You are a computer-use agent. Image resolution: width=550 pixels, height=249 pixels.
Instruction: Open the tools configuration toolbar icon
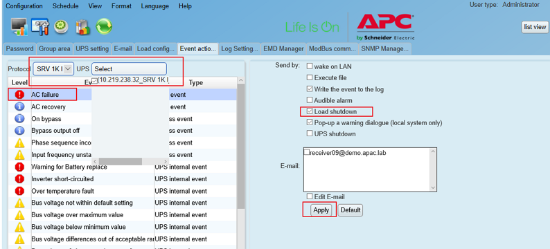point(40,26)
